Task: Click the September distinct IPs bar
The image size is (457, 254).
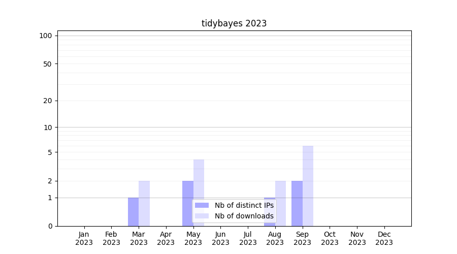Action: click(297, 203)
